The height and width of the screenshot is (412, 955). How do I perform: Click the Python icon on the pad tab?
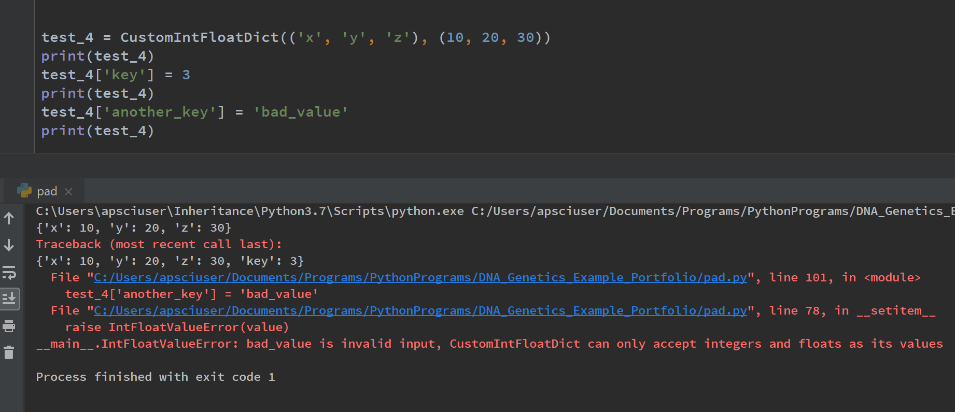tap(24, 191)
